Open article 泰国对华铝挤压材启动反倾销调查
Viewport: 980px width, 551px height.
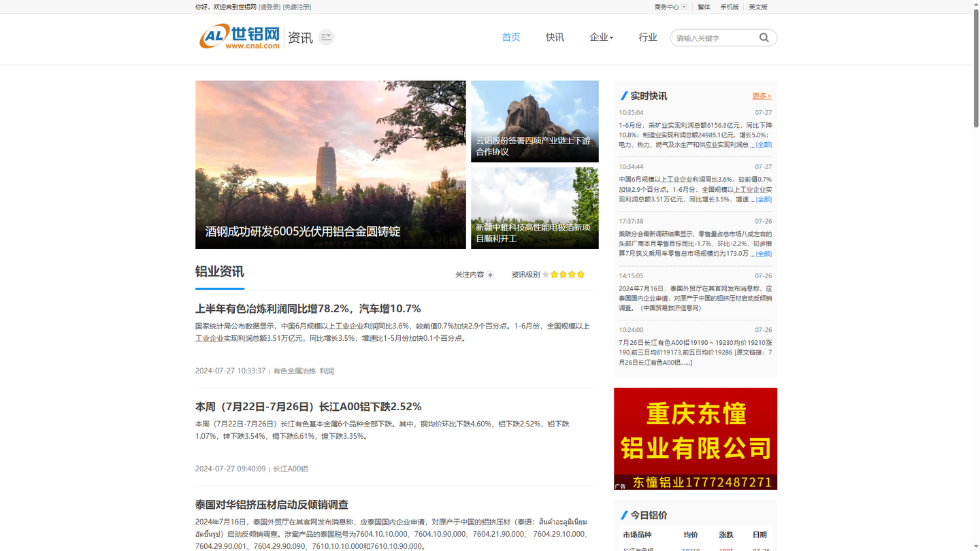272,505
